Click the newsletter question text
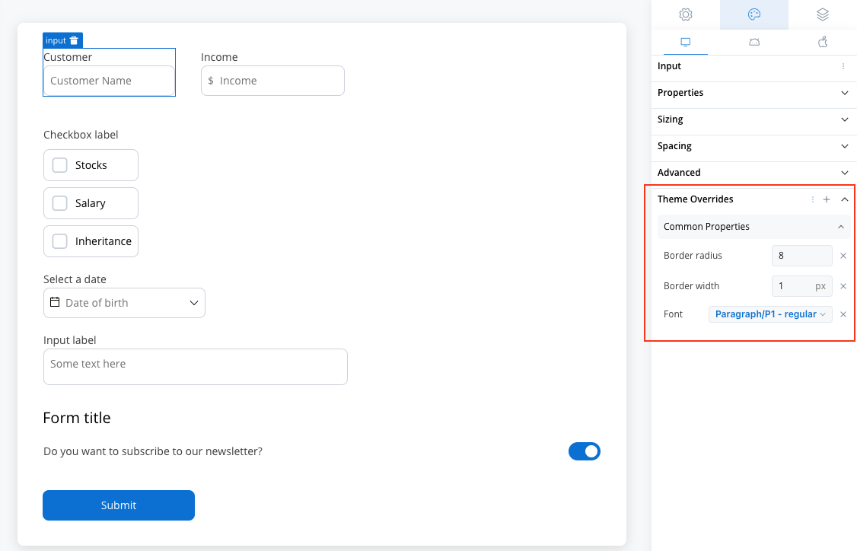This screenshot has width=857, height=551. click(153, 451)
